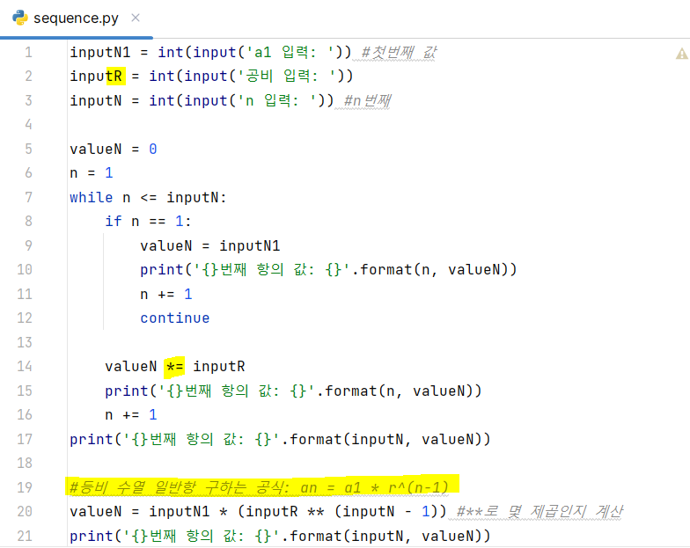Click the 'n = 1' assignment line
This screenshot has height=548, width=690.
pyautogui.click(x=92, y=172)
